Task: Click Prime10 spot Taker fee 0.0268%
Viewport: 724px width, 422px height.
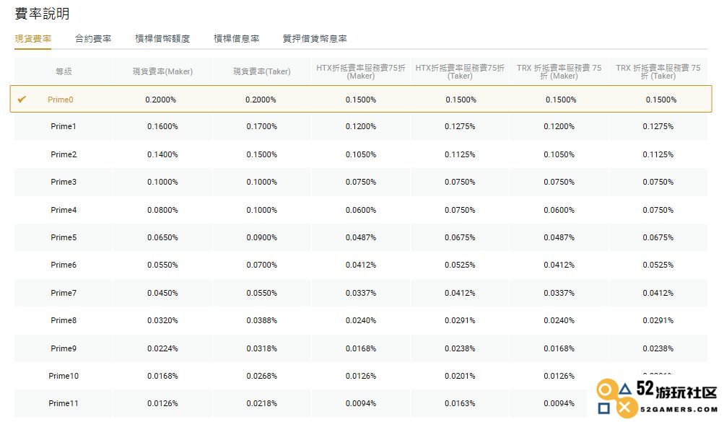Action: [x=262, y=376]
